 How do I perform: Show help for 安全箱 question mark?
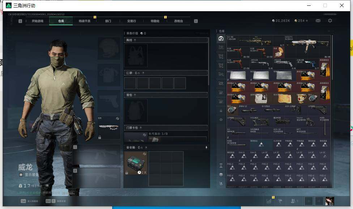146,148
